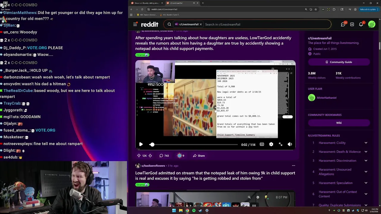
Task: Open File Explorer from taskbar
Action: click(181, 210)
